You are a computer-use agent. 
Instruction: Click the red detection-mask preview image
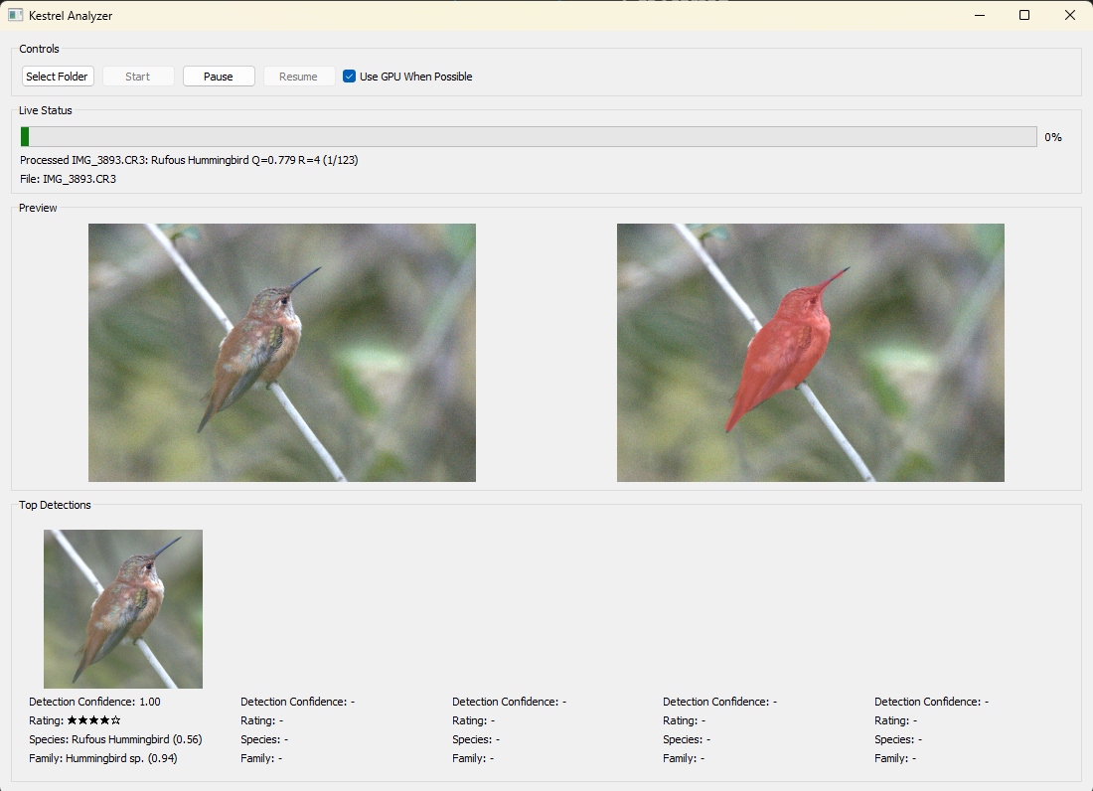pos(810,352)
